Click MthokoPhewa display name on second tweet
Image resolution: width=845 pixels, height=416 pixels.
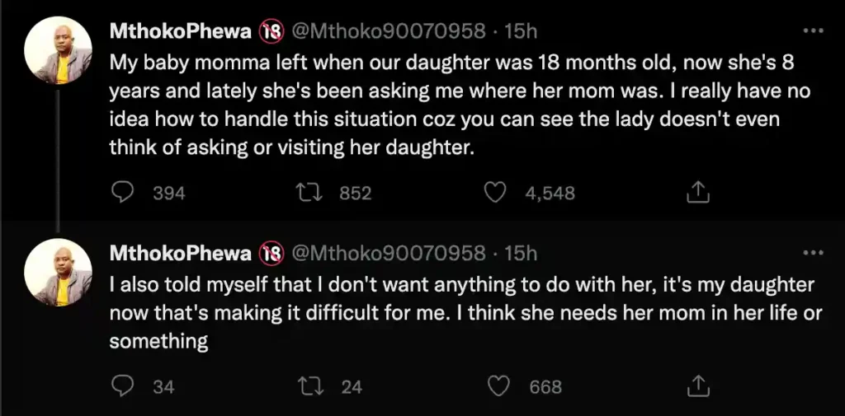tap(181, 254)
